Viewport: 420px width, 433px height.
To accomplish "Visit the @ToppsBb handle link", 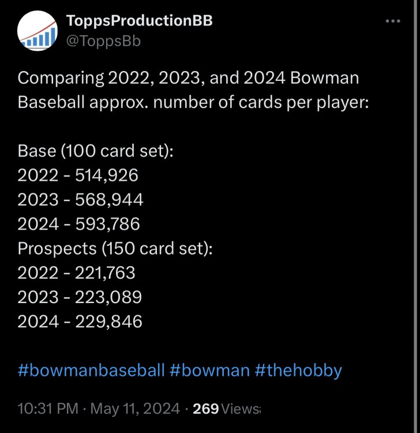I will (x=103, y=41).
